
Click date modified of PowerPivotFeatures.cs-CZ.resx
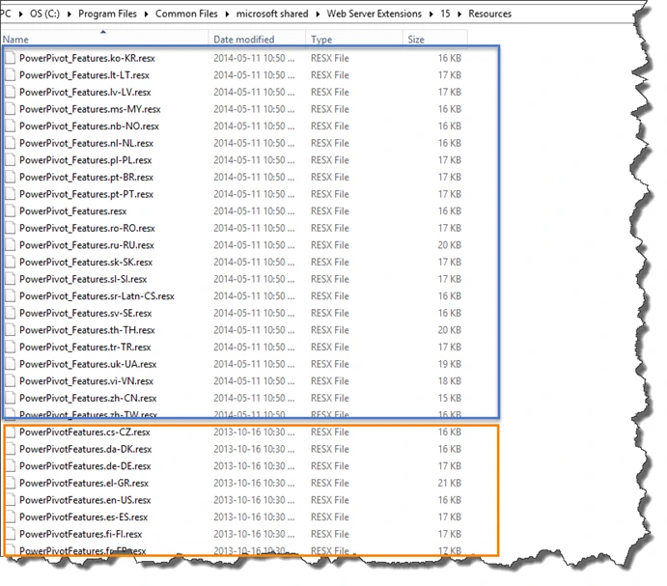(254, 433)
